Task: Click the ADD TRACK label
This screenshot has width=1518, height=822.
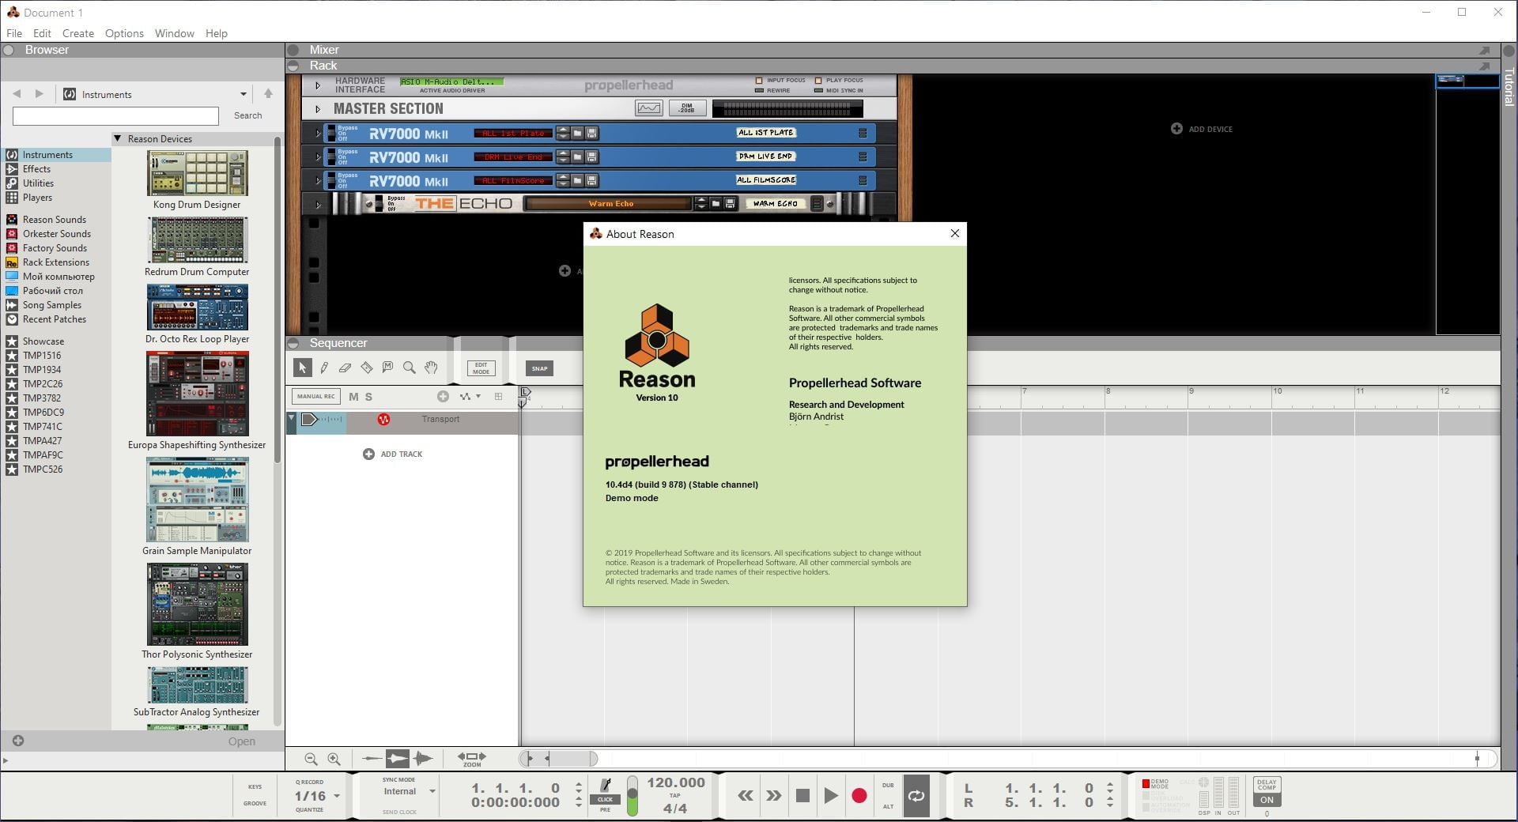Action: tap(402, 454)
